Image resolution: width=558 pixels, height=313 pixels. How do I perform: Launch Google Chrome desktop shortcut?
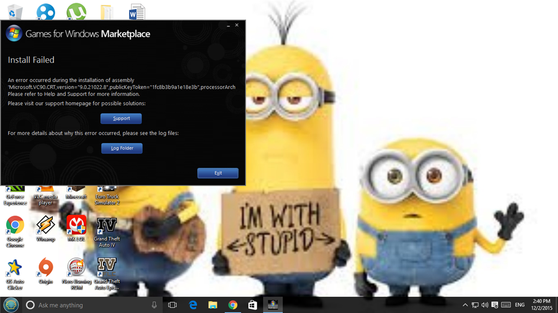(x=15, y=231)
